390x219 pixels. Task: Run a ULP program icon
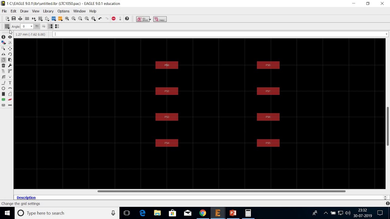pyautogui.click(x=60, y=19)
